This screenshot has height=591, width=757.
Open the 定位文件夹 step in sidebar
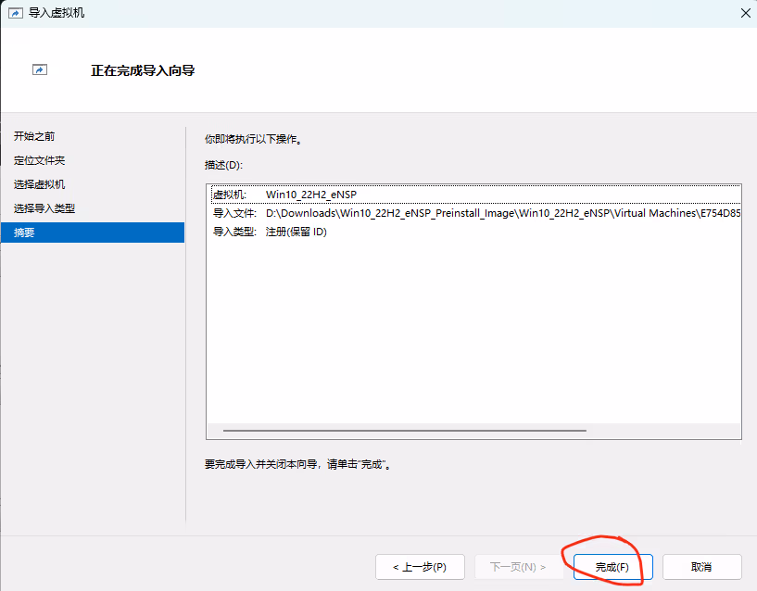pyautogui.click(x=40, y=160)
